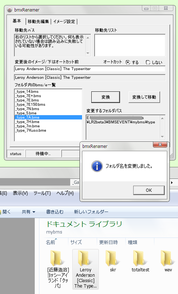Open the イメージ設定 tab

click(64, 22)
